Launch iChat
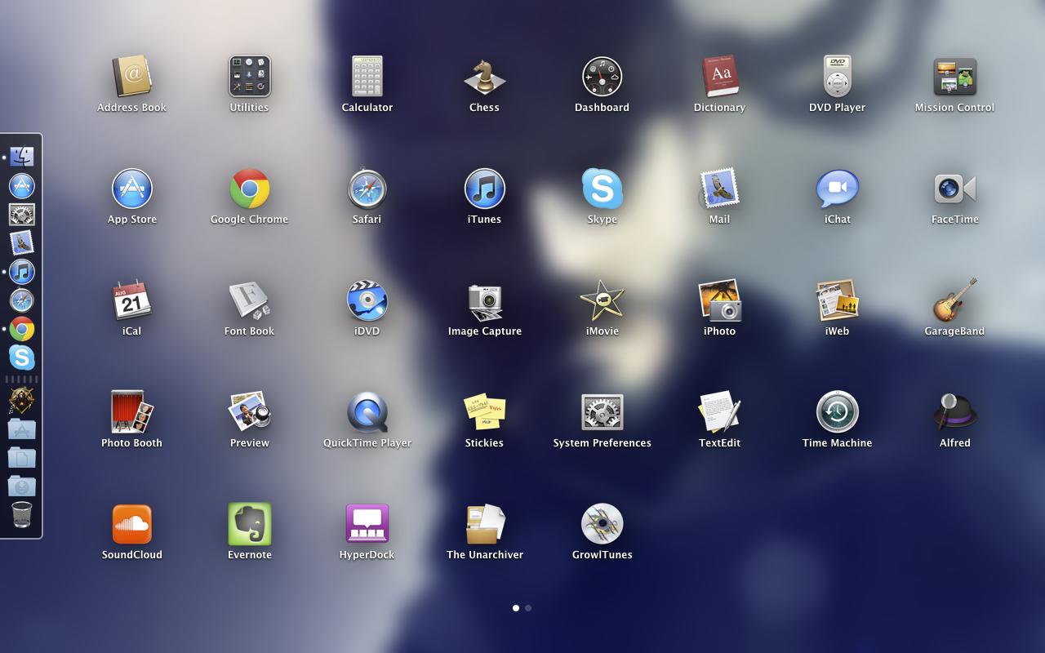 pos(837,189)
